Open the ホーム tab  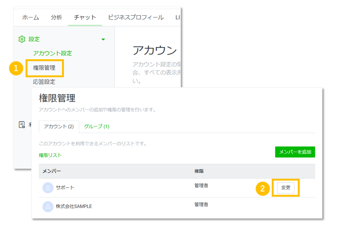31,18
